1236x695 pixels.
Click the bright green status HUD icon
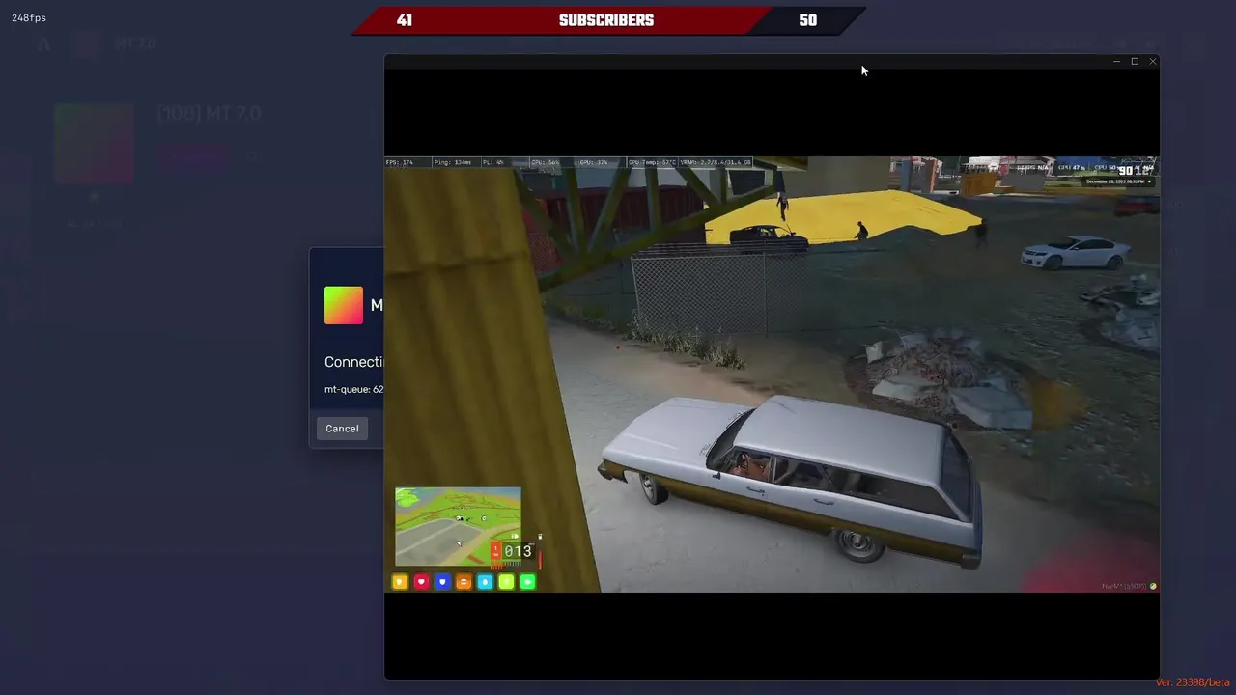(x=527, y=581)
